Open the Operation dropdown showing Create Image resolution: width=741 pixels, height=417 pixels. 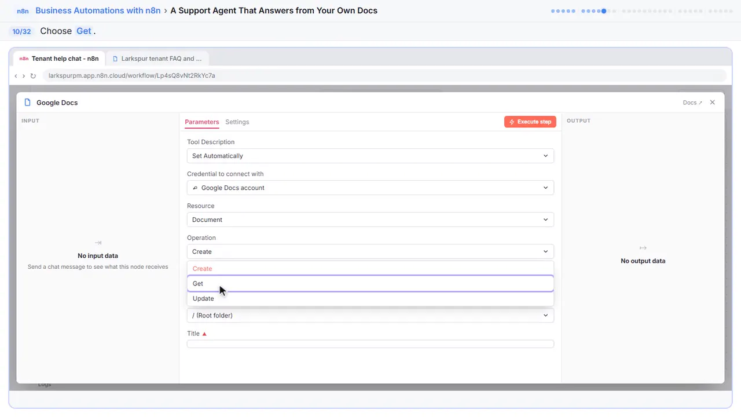click(x=370, y=251)
